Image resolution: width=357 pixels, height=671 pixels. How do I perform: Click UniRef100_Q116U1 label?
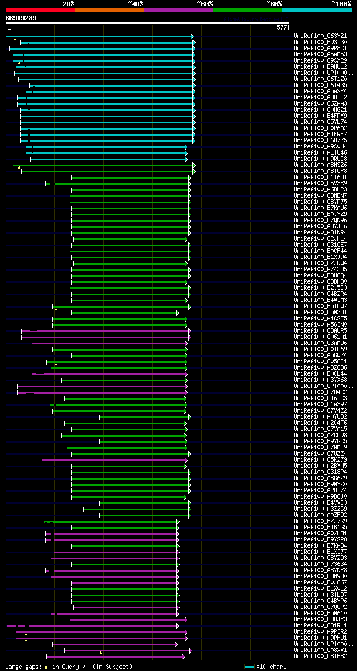click(x=321, y=177)
